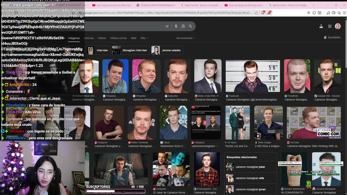Open Google Search Labs flask icon
Screen dimensions: 347x195
point(321,26)
